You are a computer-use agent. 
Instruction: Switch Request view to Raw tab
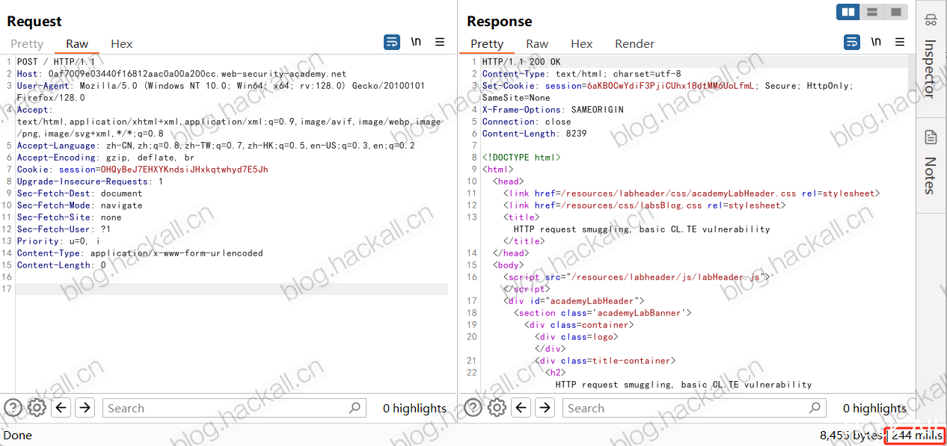tap(77, 44)
